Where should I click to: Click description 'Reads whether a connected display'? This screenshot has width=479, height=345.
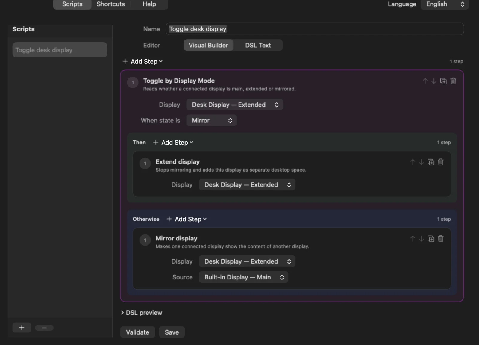tap(219, 89)
